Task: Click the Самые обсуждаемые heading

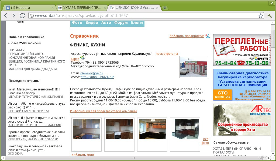Action: click(231, 142)
